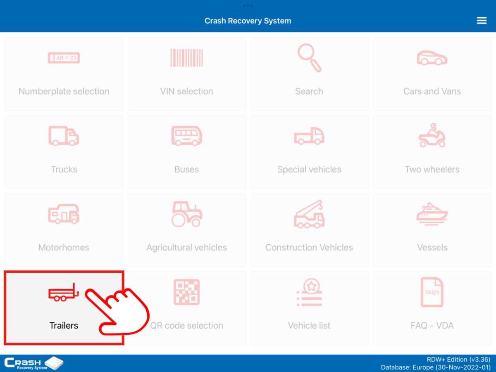The height and width of the screenshot is (372, 496).
Task: Open the Buses category
Action: [186, 152]
